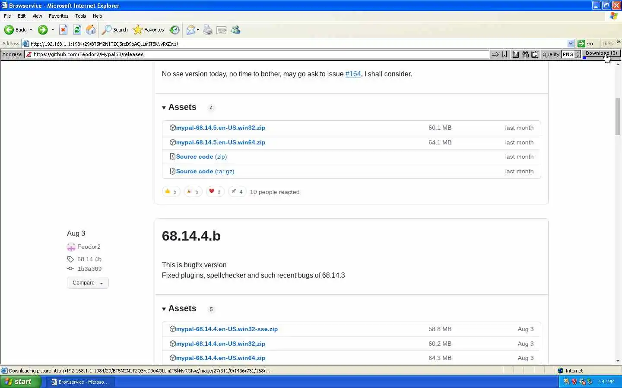
Task: Open the Tools menu
Action: (x=81, y=16)
